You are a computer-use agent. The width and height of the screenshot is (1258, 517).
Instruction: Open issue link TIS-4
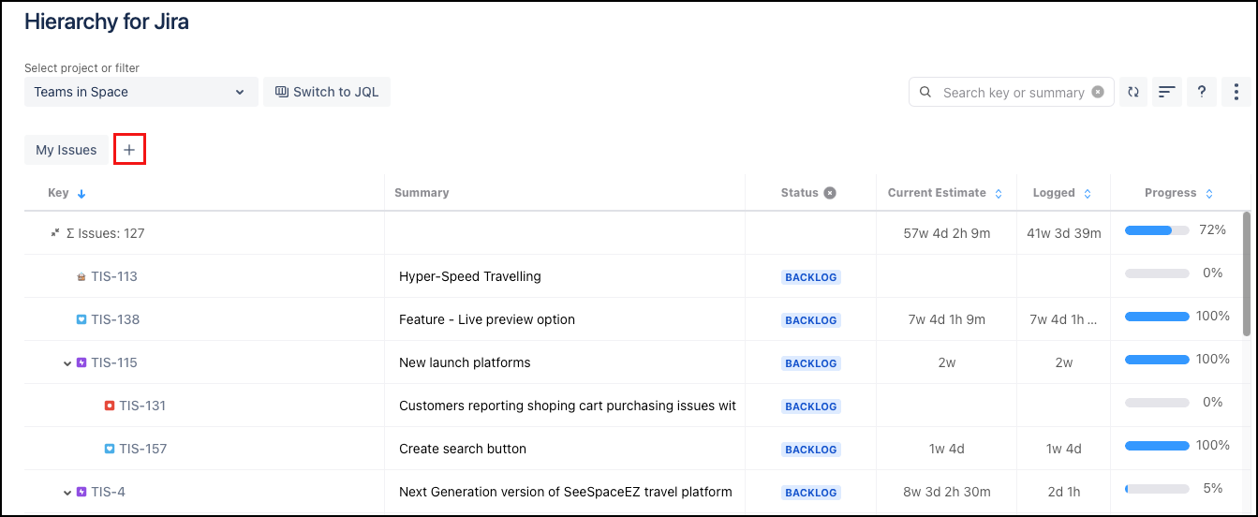tap(108, 492)
